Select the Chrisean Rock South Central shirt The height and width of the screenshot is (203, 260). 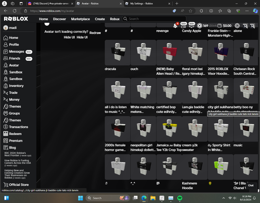[x=246, y=52]
